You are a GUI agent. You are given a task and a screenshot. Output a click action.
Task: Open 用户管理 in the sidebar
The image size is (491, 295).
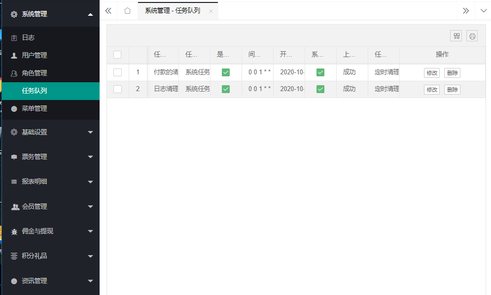click(35, 55)
